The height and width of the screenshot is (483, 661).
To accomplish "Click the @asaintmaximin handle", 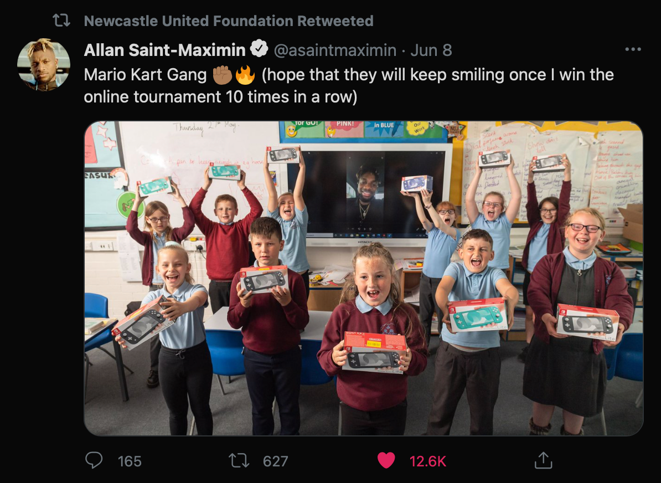I will click(x=335, y=50).
